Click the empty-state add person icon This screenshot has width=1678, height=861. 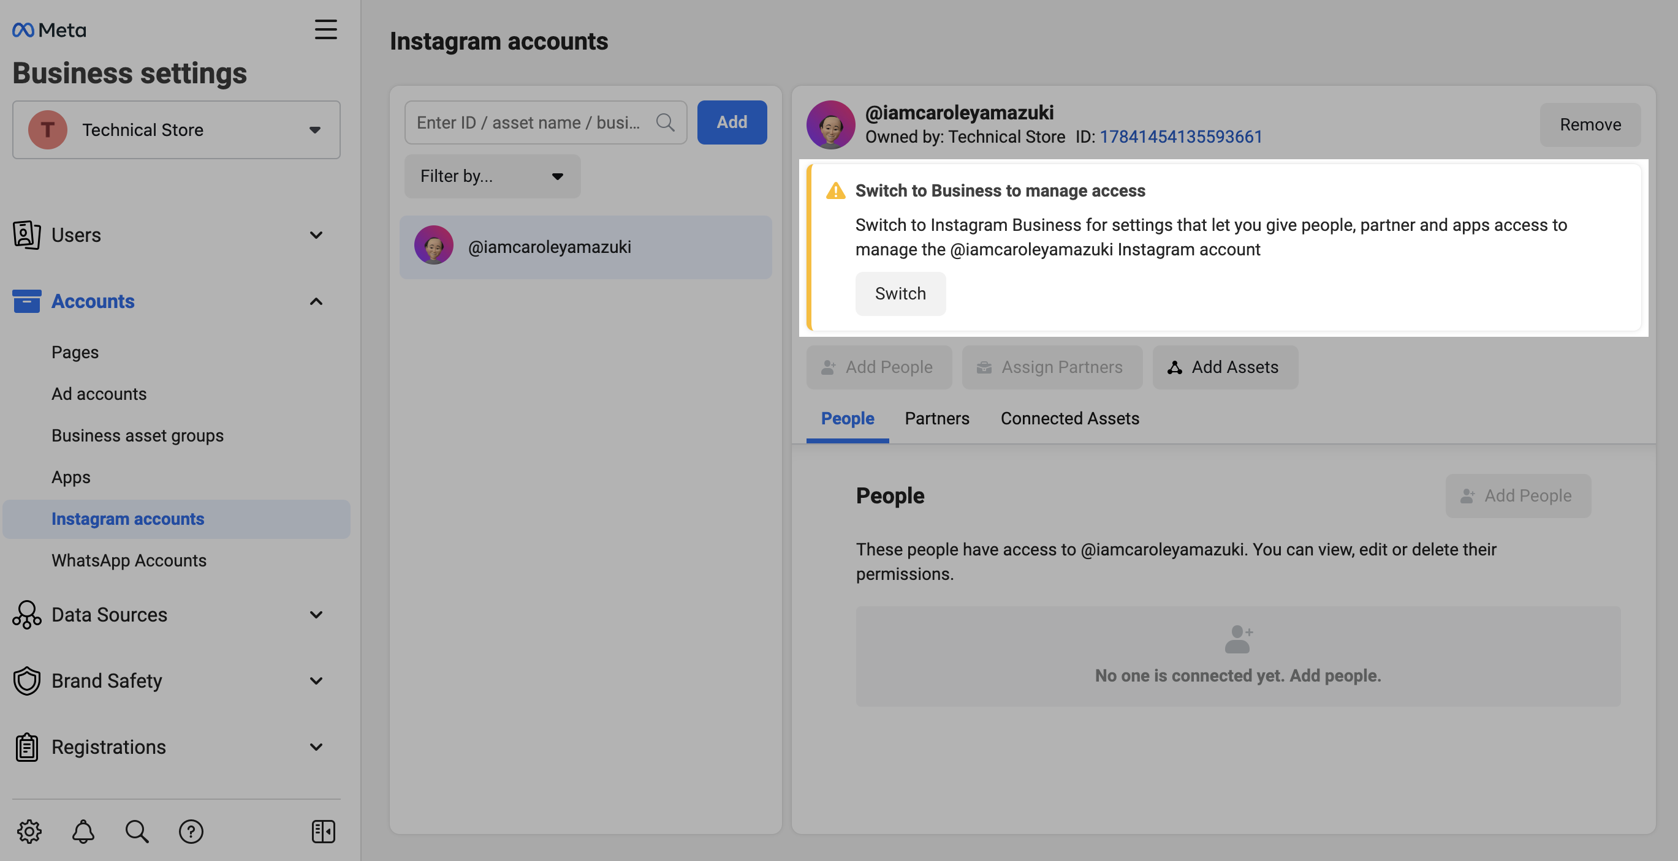point(1239,639)
